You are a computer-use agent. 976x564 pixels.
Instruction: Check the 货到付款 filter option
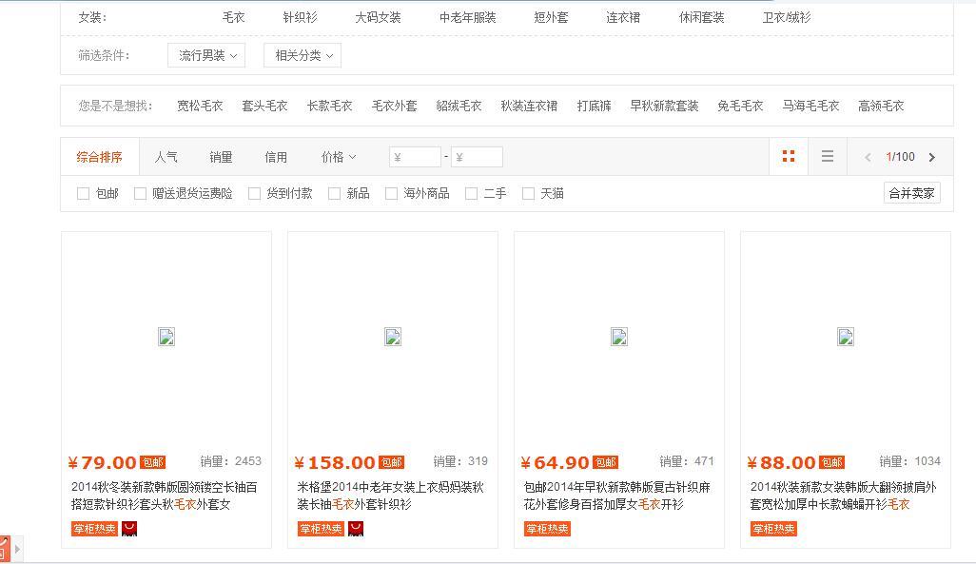255,194
